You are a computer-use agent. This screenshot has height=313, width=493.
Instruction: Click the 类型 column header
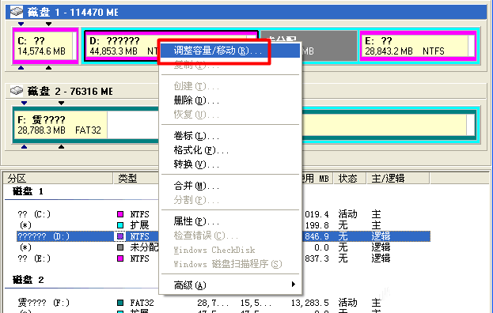pos(136,179)
